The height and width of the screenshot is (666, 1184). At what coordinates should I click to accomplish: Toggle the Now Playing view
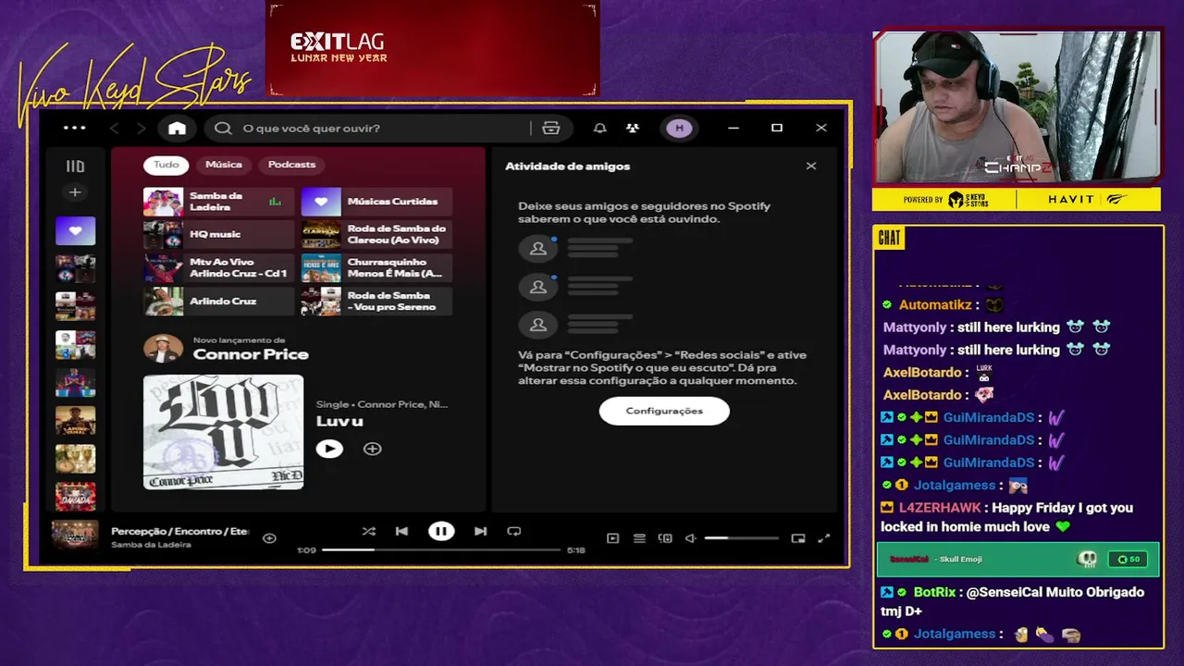[x=612, y=538]
